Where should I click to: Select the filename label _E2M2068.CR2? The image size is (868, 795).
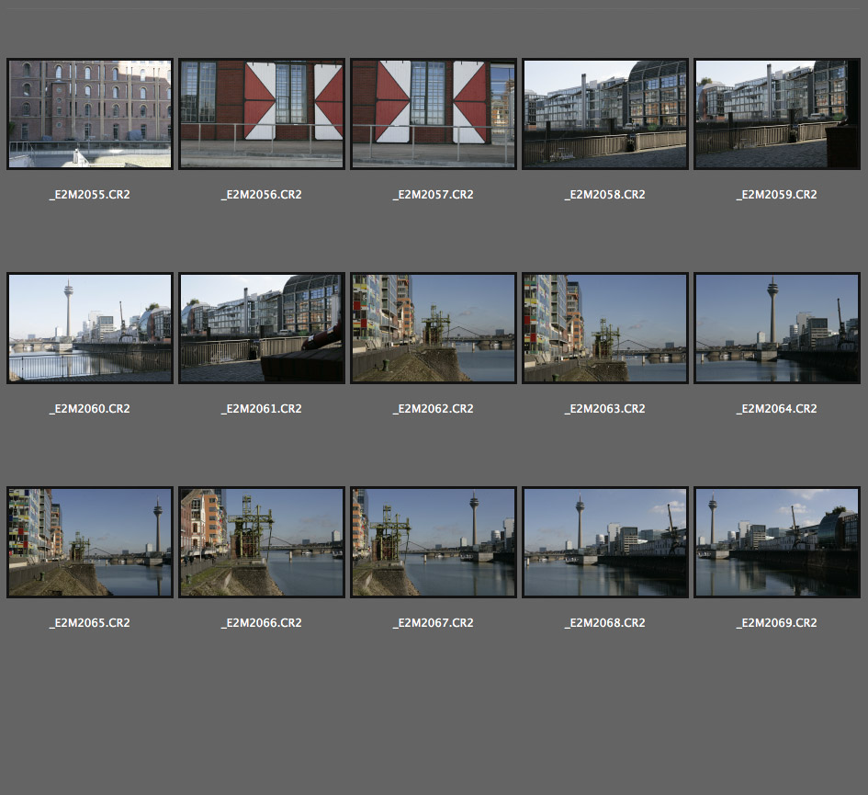tap(605, 623)
